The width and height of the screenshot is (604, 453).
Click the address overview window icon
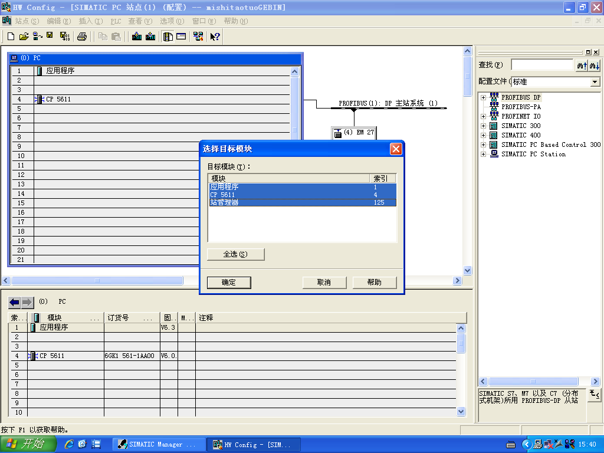181,36
